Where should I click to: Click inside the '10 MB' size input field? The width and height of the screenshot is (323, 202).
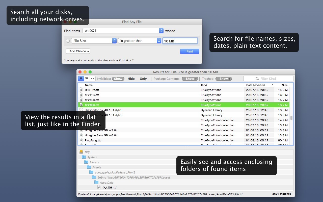[180, 41]
